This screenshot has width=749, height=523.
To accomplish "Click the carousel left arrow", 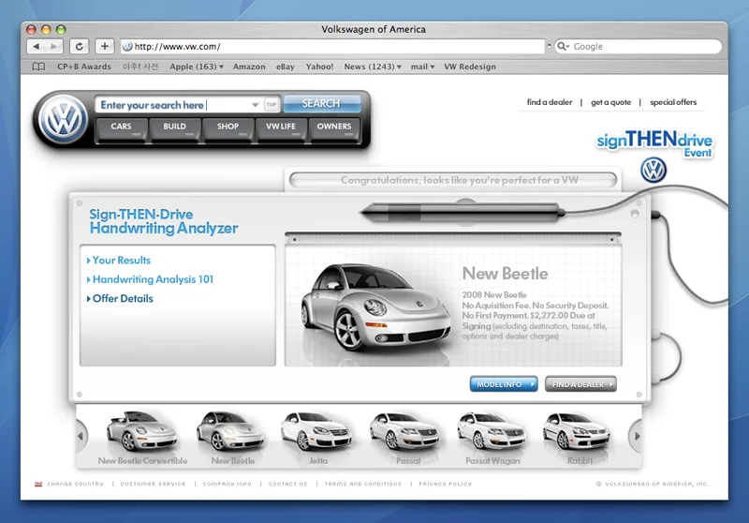I will pyautogui.click(x=81, y=436).
